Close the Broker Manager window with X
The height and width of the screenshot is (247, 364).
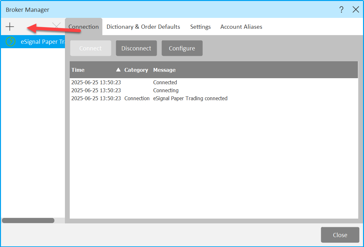point(356,10)
